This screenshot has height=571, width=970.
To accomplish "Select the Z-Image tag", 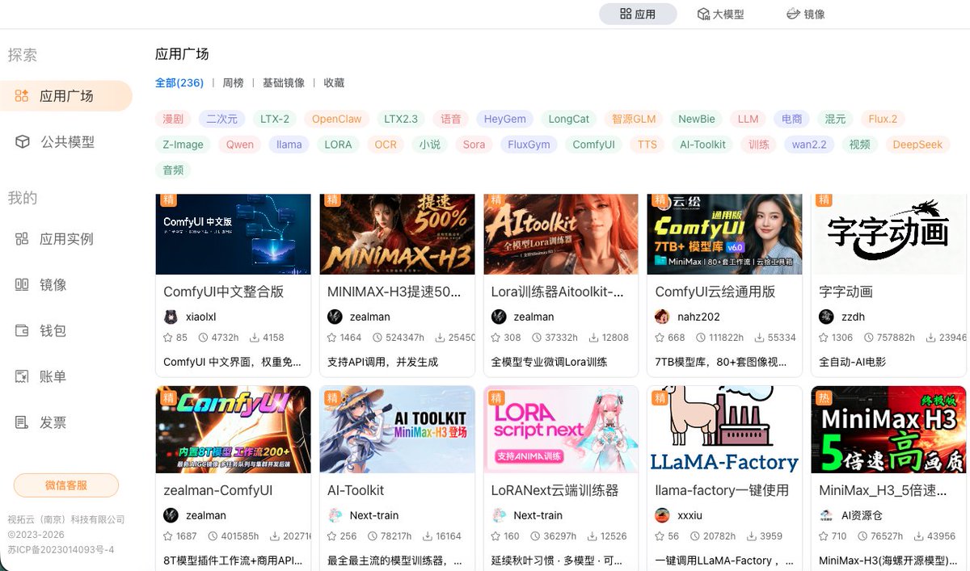I will pyautogui.click(x=183, y=145).
